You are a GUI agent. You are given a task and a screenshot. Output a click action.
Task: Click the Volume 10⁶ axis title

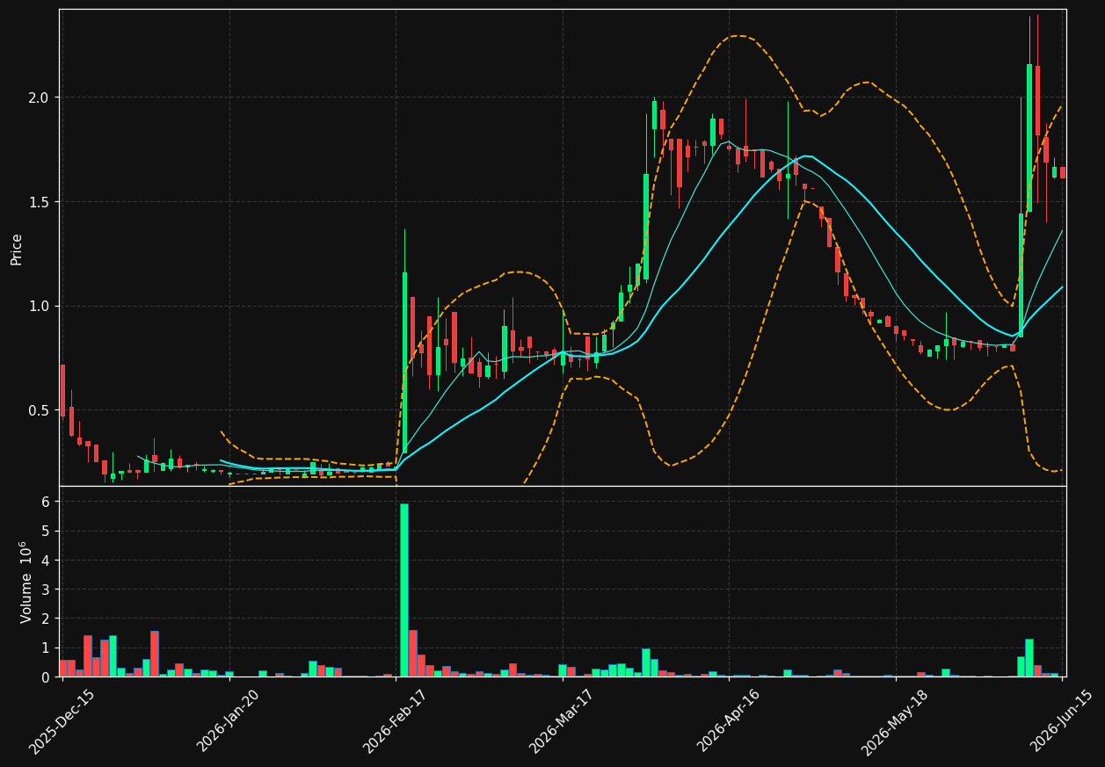(x=25, y=582)
